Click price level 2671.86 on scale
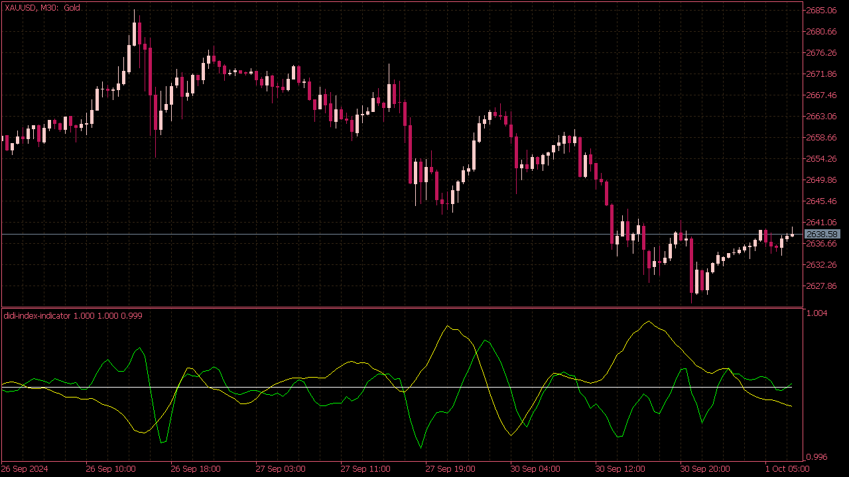This screenshot has height=477, width=849. (x=822, y=74)
